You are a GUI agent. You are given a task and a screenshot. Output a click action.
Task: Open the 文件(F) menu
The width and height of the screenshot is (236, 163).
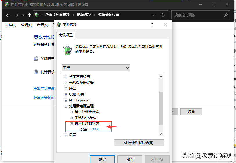tap(11, 25)
